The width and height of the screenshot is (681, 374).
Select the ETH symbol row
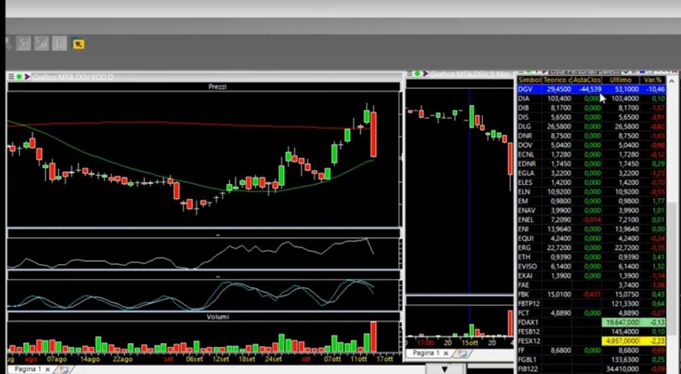click(591, 257)
